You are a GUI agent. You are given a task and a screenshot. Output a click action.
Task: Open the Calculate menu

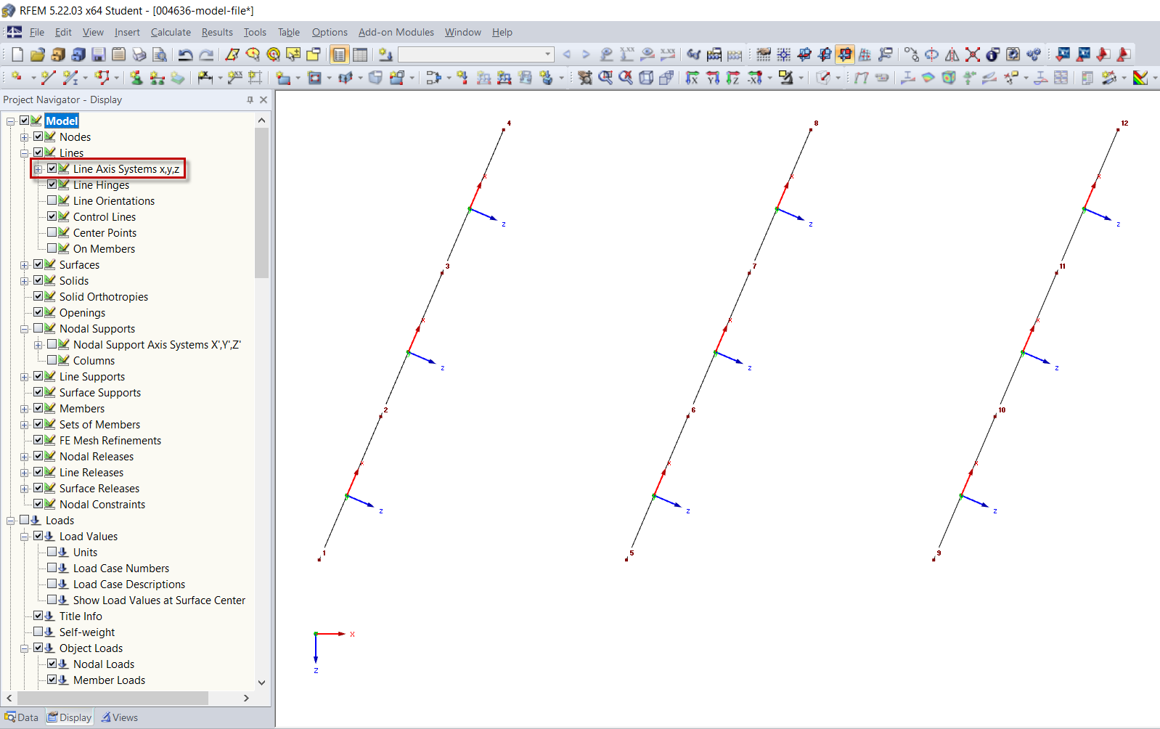pos(171,32)
